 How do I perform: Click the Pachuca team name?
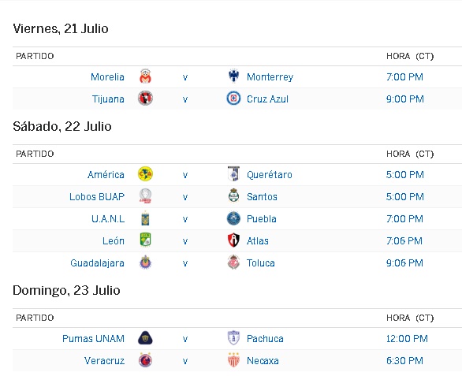265,339
